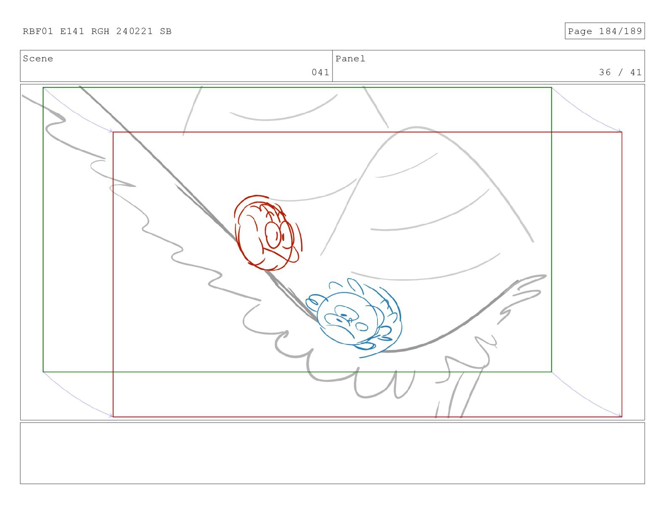Click the red character head sketch

268,233
